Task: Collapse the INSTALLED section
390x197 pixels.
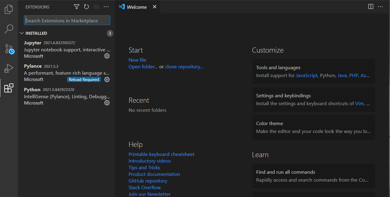Action: coord(66,33)
